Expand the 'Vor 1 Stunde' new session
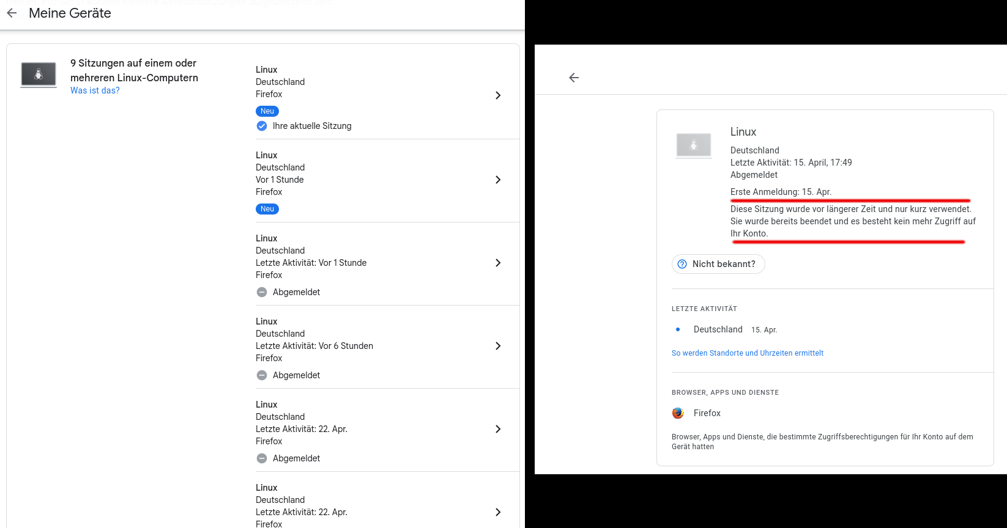This screenshot has width=1007, height=528. tap(498, 180)
